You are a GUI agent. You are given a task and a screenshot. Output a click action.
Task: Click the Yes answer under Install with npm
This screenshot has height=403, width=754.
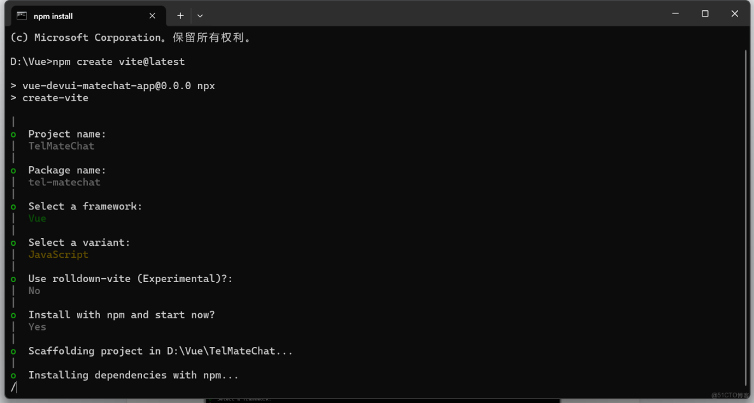pos(37,327)
